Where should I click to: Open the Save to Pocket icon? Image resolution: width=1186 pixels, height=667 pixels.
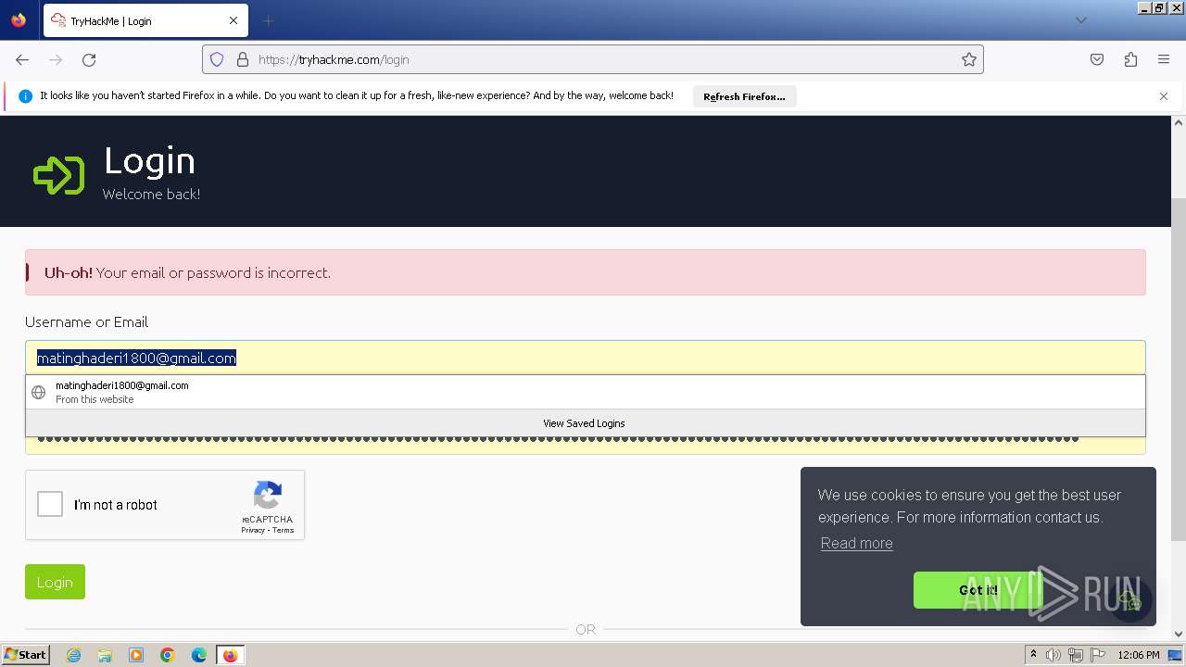[x=1097, y=59]
